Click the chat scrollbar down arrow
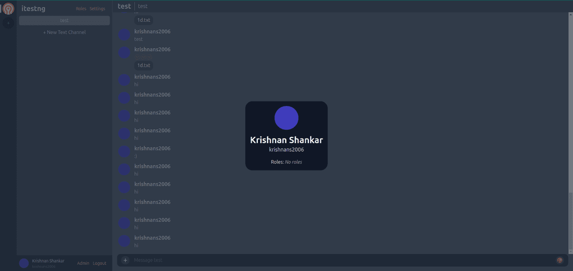The height and width of the screenshot is (271, 573). coord(570,251)
